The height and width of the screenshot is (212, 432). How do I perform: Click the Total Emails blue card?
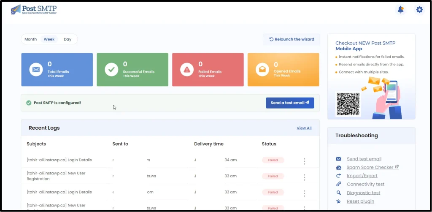click(57, 70)
